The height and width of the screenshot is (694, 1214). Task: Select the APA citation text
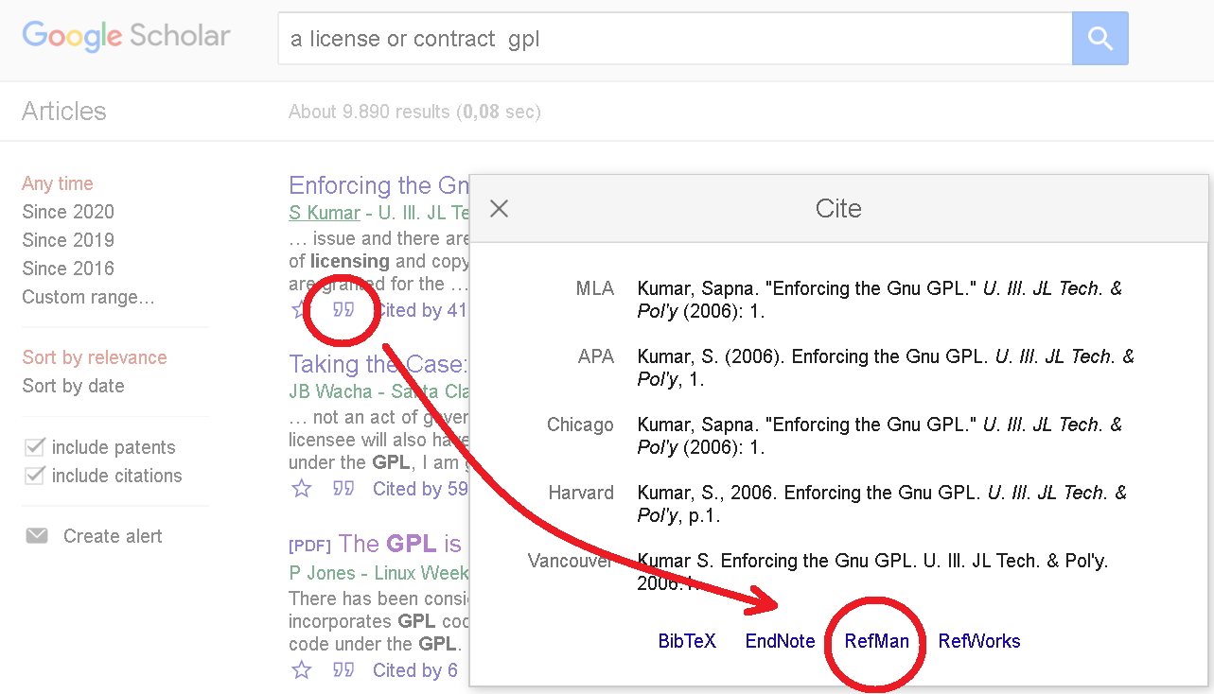coord(886,368)
